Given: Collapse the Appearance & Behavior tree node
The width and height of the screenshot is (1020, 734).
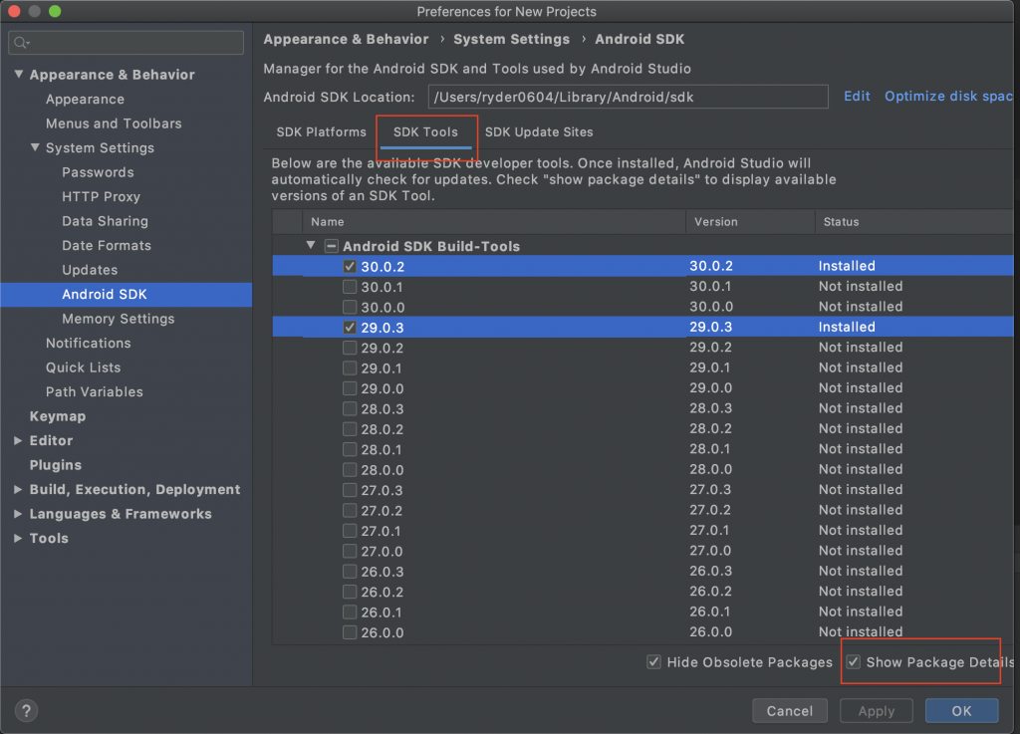Looking at the screenshot, I should tap(19, 74).
